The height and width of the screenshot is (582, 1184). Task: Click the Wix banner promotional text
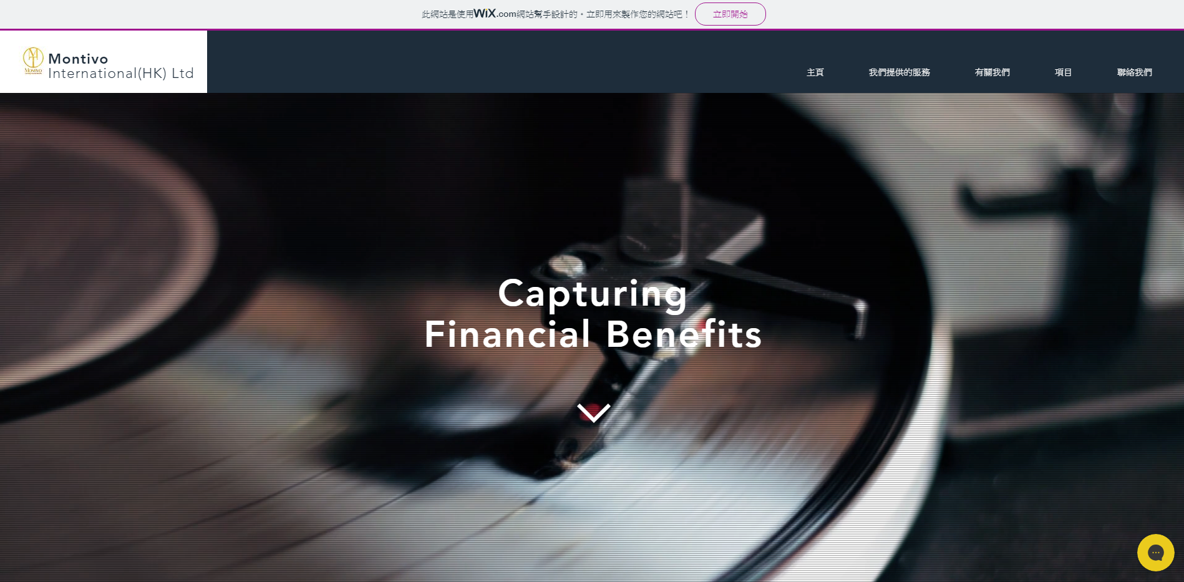tap(556, 14)
